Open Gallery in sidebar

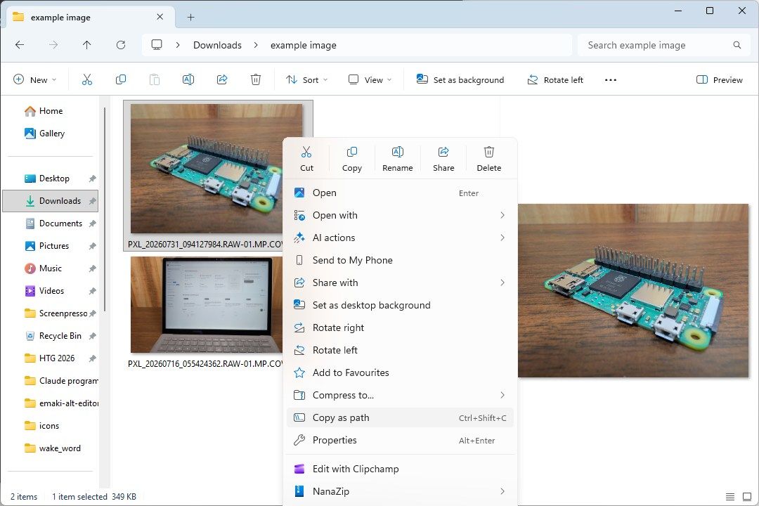(x=51, y=133)
